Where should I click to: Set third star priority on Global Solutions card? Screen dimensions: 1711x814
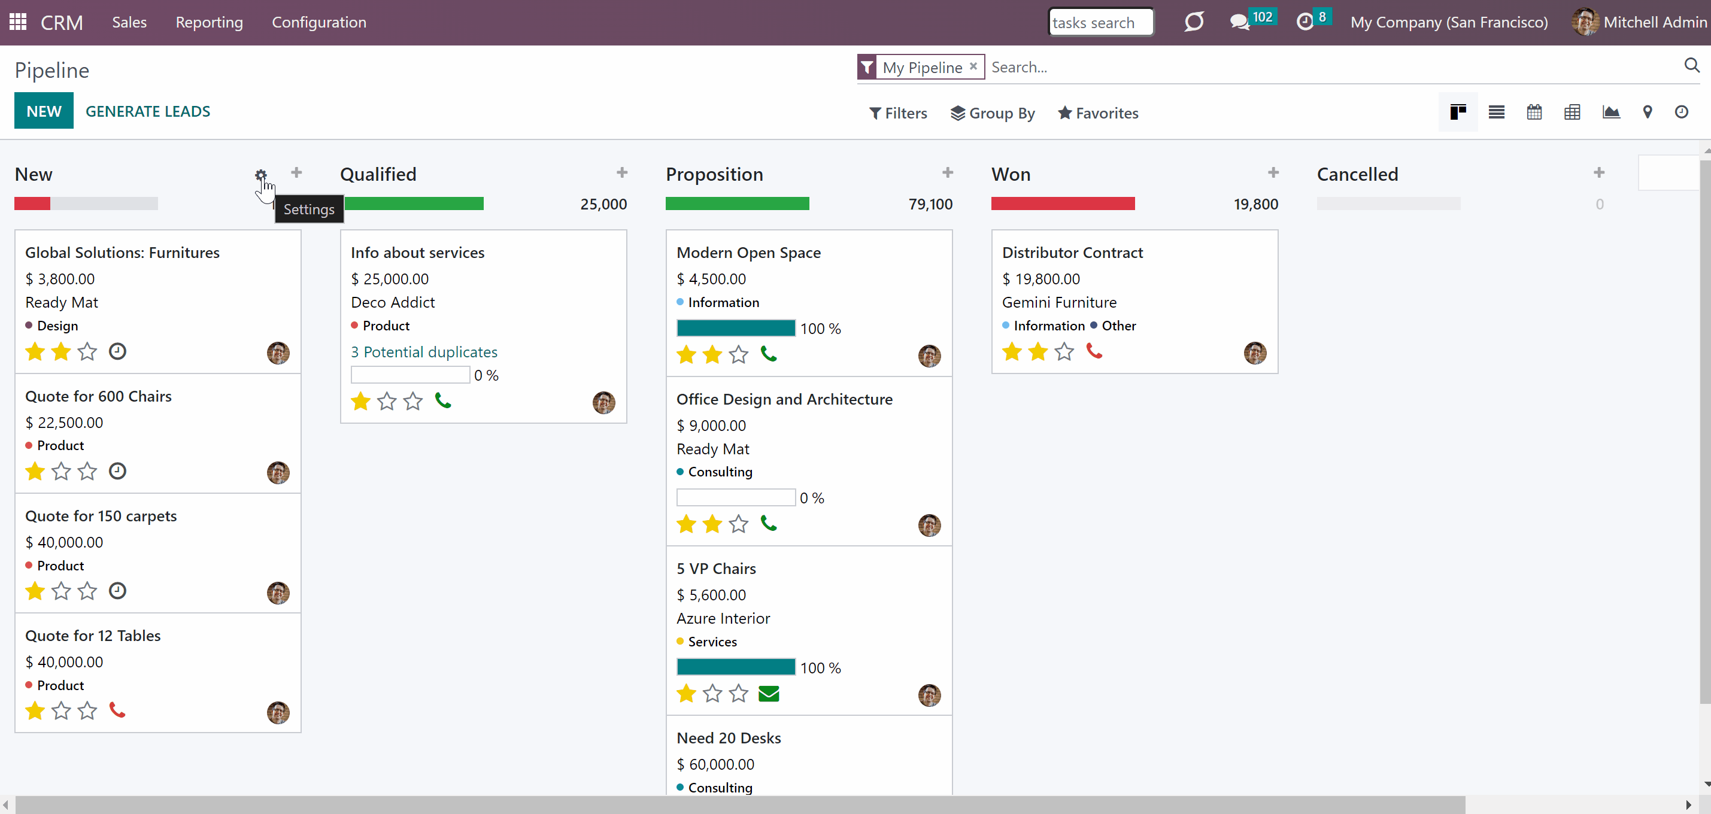pos(87,351)
